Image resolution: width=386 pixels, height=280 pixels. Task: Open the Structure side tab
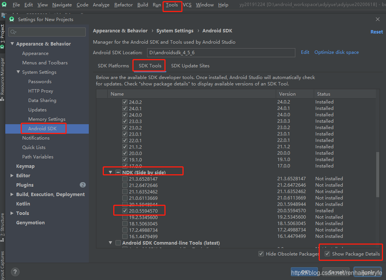tap(3, 227)
